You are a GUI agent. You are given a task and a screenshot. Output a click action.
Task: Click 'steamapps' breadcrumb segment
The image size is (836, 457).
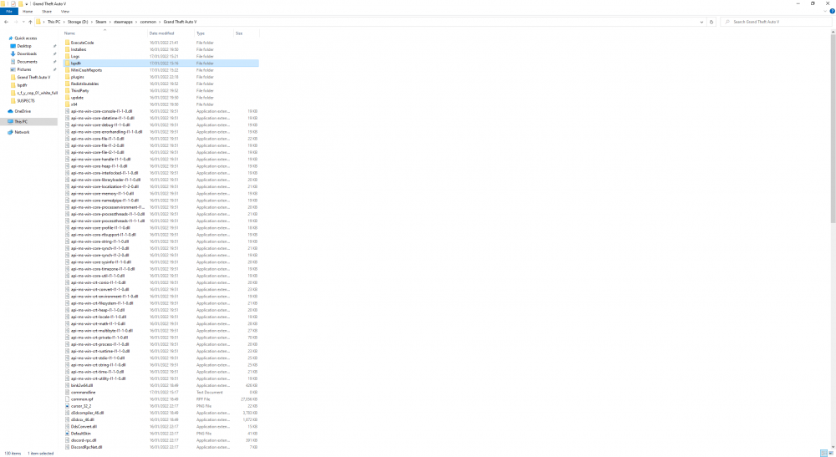tap(123, 22)
